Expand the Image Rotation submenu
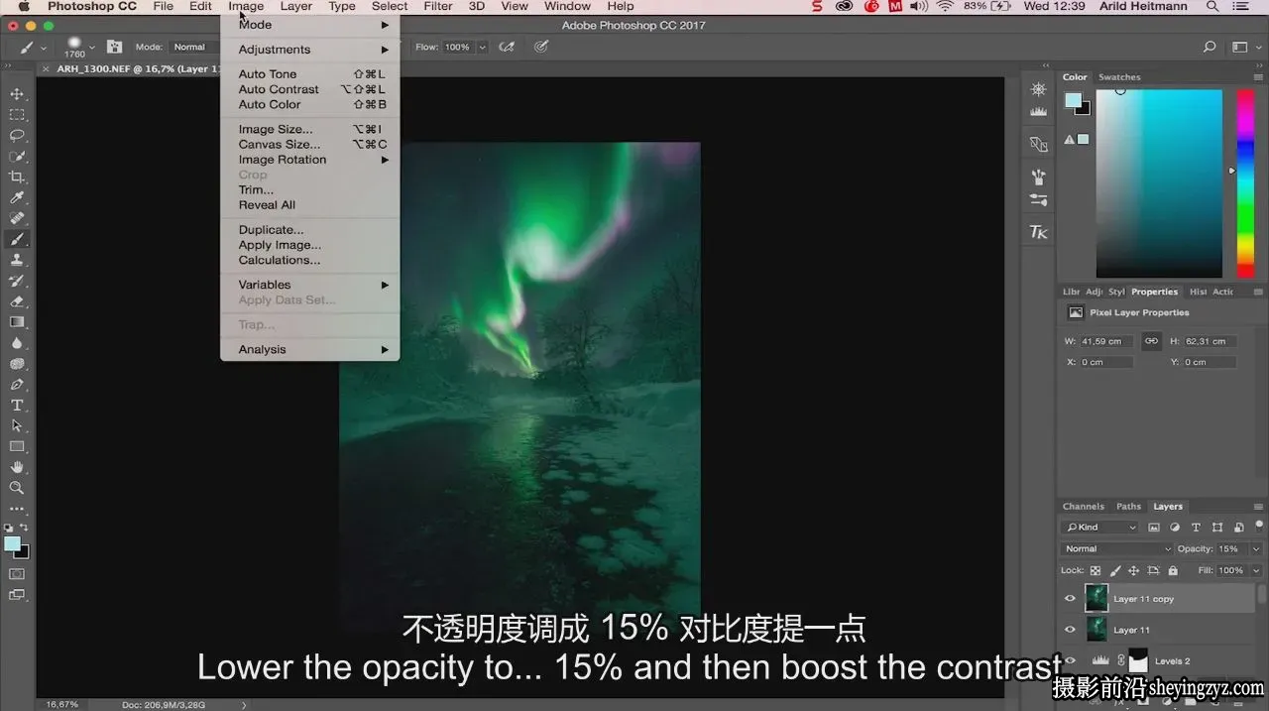Screen dimensions: 1269x711 [309, 160]
